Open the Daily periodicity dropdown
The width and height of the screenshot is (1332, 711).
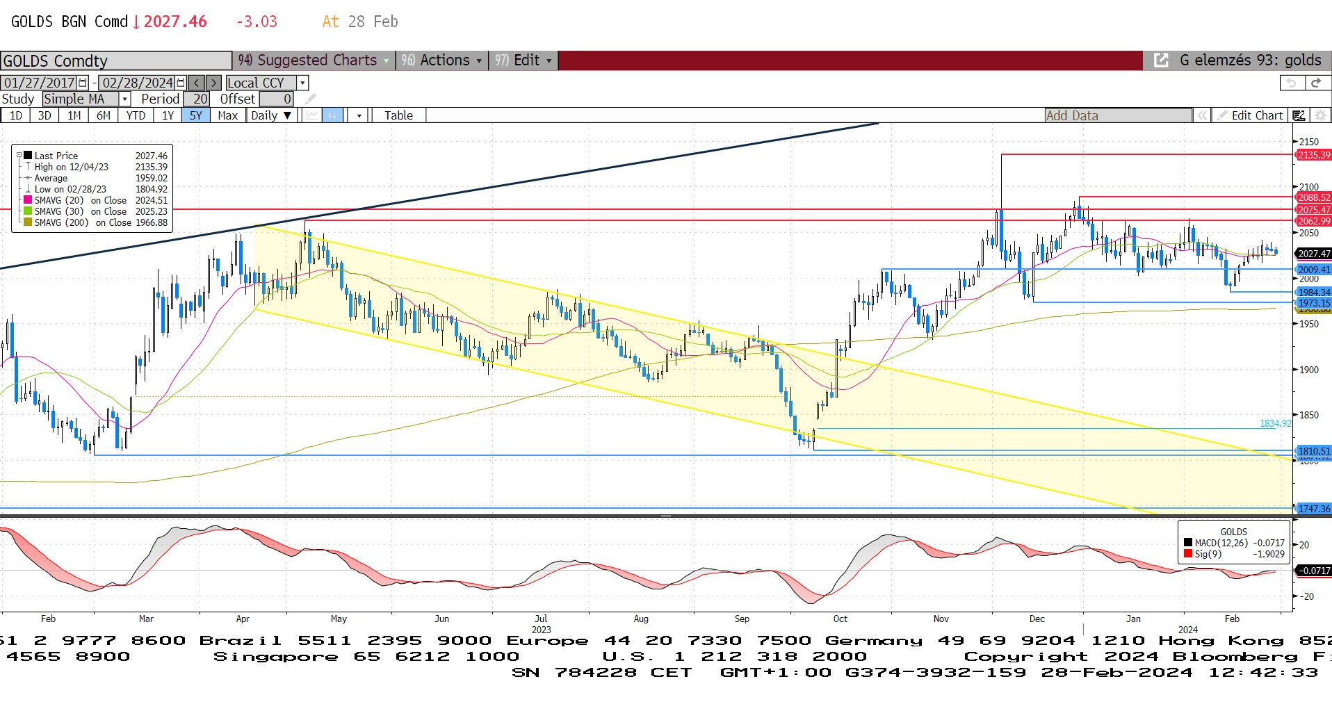(271, 115)
